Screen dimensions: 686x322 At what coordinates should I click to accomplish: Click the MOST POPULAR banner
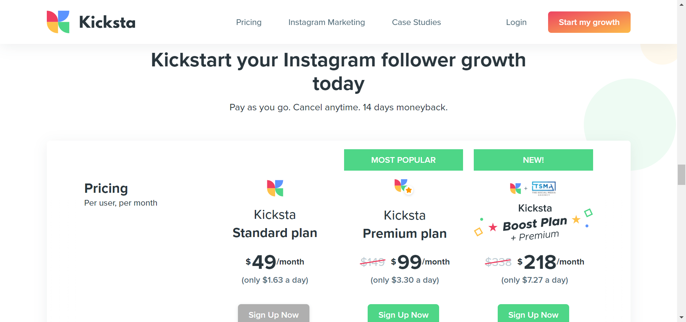tap(403, 160)
